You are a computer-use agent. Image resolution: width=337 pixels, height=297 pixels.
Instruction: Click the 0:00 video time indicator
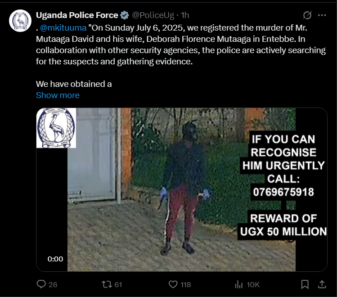[x=55, y=259]
